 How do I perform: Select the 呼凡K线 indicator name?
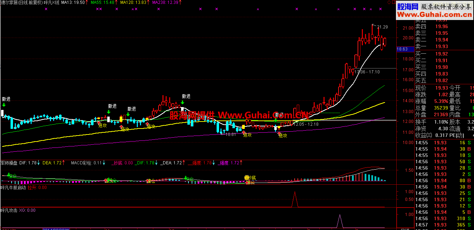pos(51,2)
